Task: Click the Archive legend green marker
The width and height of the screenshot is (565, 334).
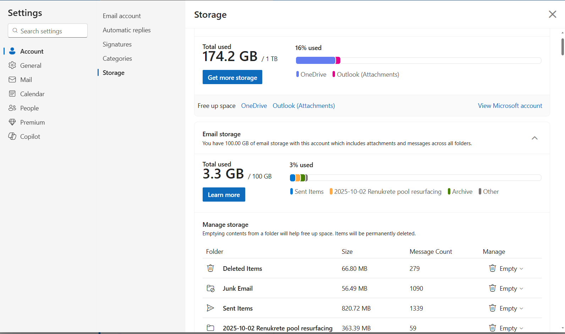Action: (449, 191)
